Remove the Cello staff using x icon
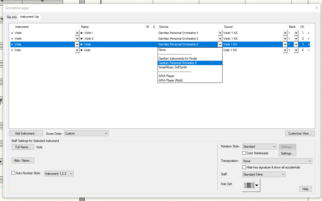 308,50
